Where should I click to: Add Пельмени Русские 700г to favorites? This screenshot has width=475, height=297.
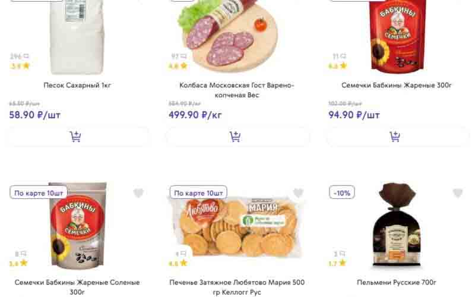[458, 193]
